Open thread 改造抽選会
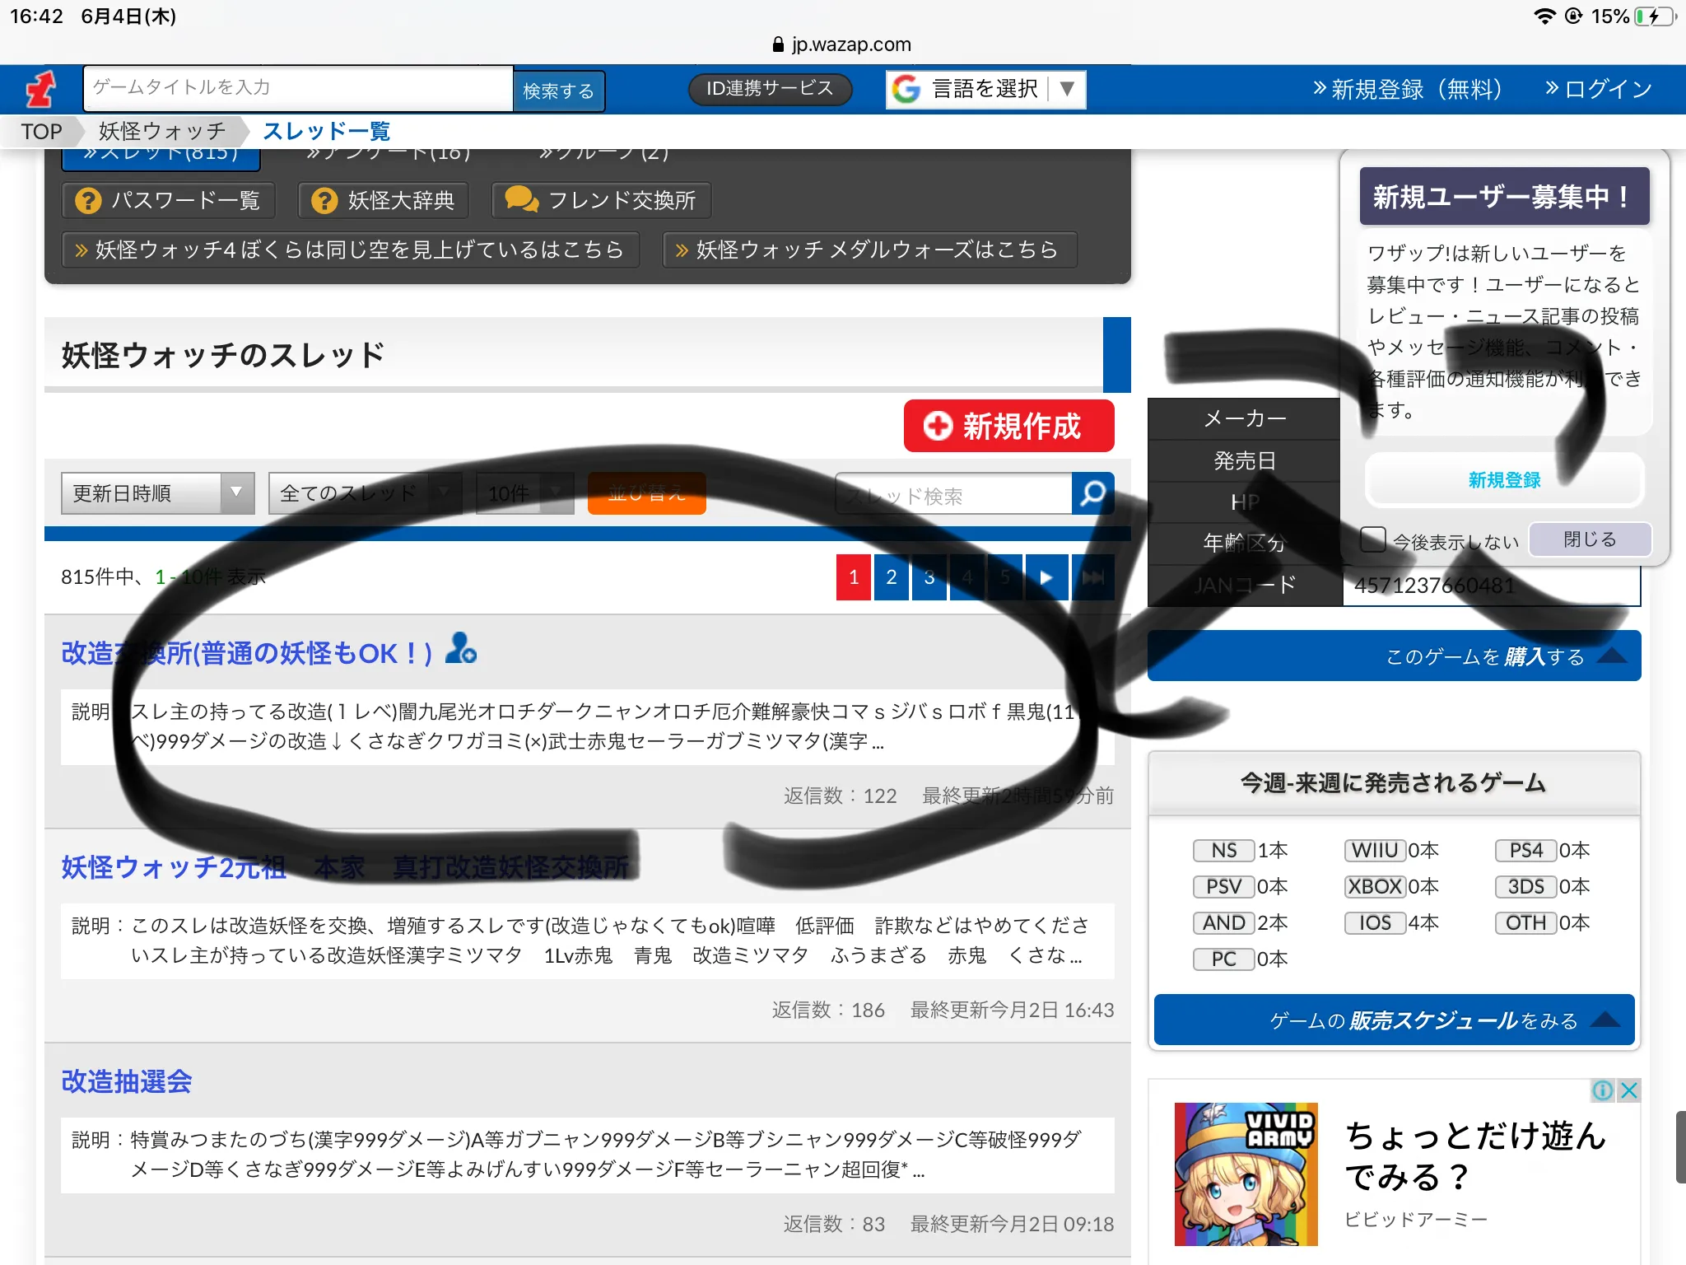The width and height of the screenshot is (1686, 1265). tap(126, 1081)
